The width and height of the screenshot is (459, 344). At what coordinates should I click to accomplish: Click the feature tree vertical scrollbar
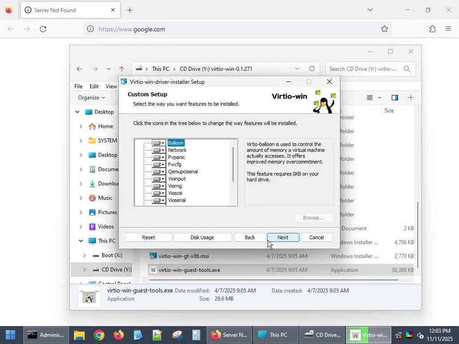pos(233,164)
